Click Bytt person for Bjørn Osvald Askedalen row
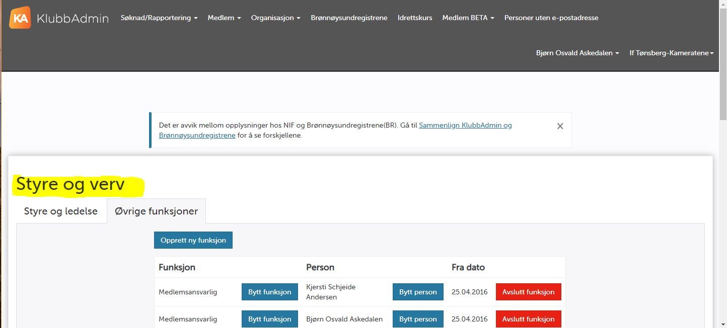Screen dimensions: 727x328 click(418, 319)
